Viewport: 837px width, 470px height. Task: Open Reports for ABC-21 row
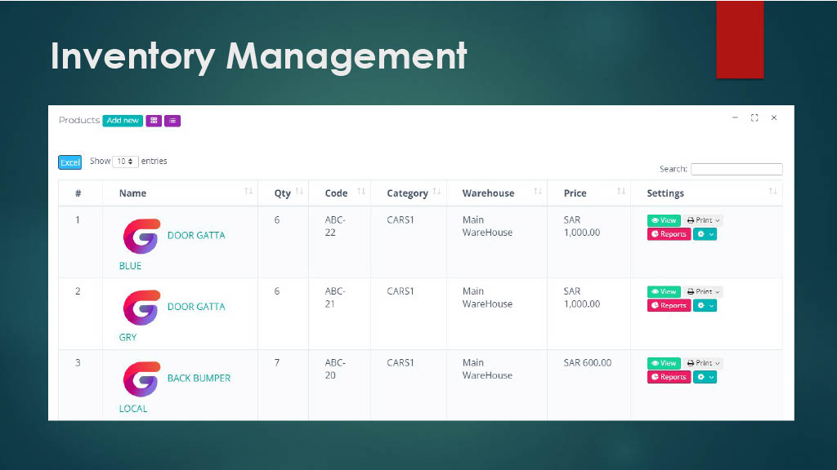pyautogui.click(x=669, y=305)
